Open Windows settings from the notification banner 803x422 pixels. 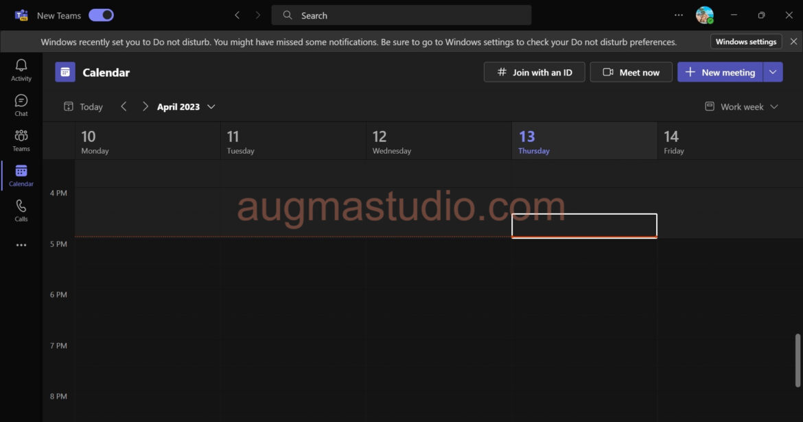click(x=745, y=41)
